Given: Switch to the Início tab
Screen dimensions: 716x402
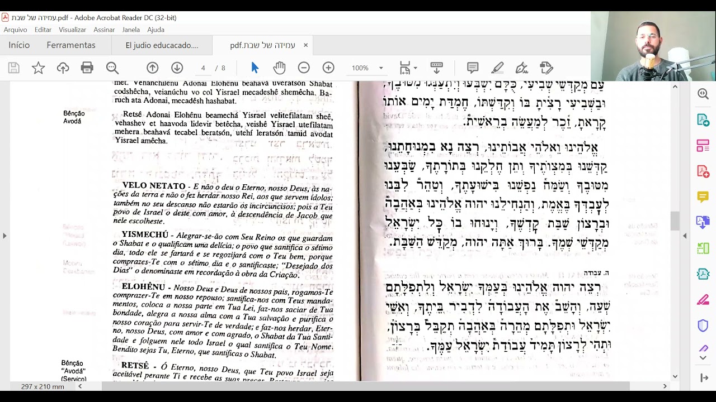Looking at the screenshot, I should 19,45.
